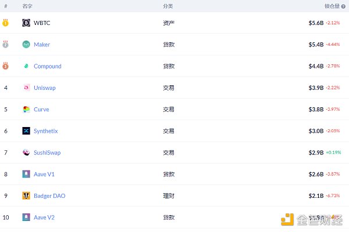
Task: Click the help icon beside 锁仓量
Action: (x=343, y=6)
